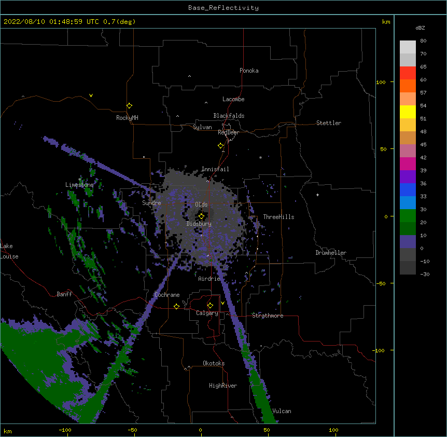Select the Sylvan map label

[202, 127]
